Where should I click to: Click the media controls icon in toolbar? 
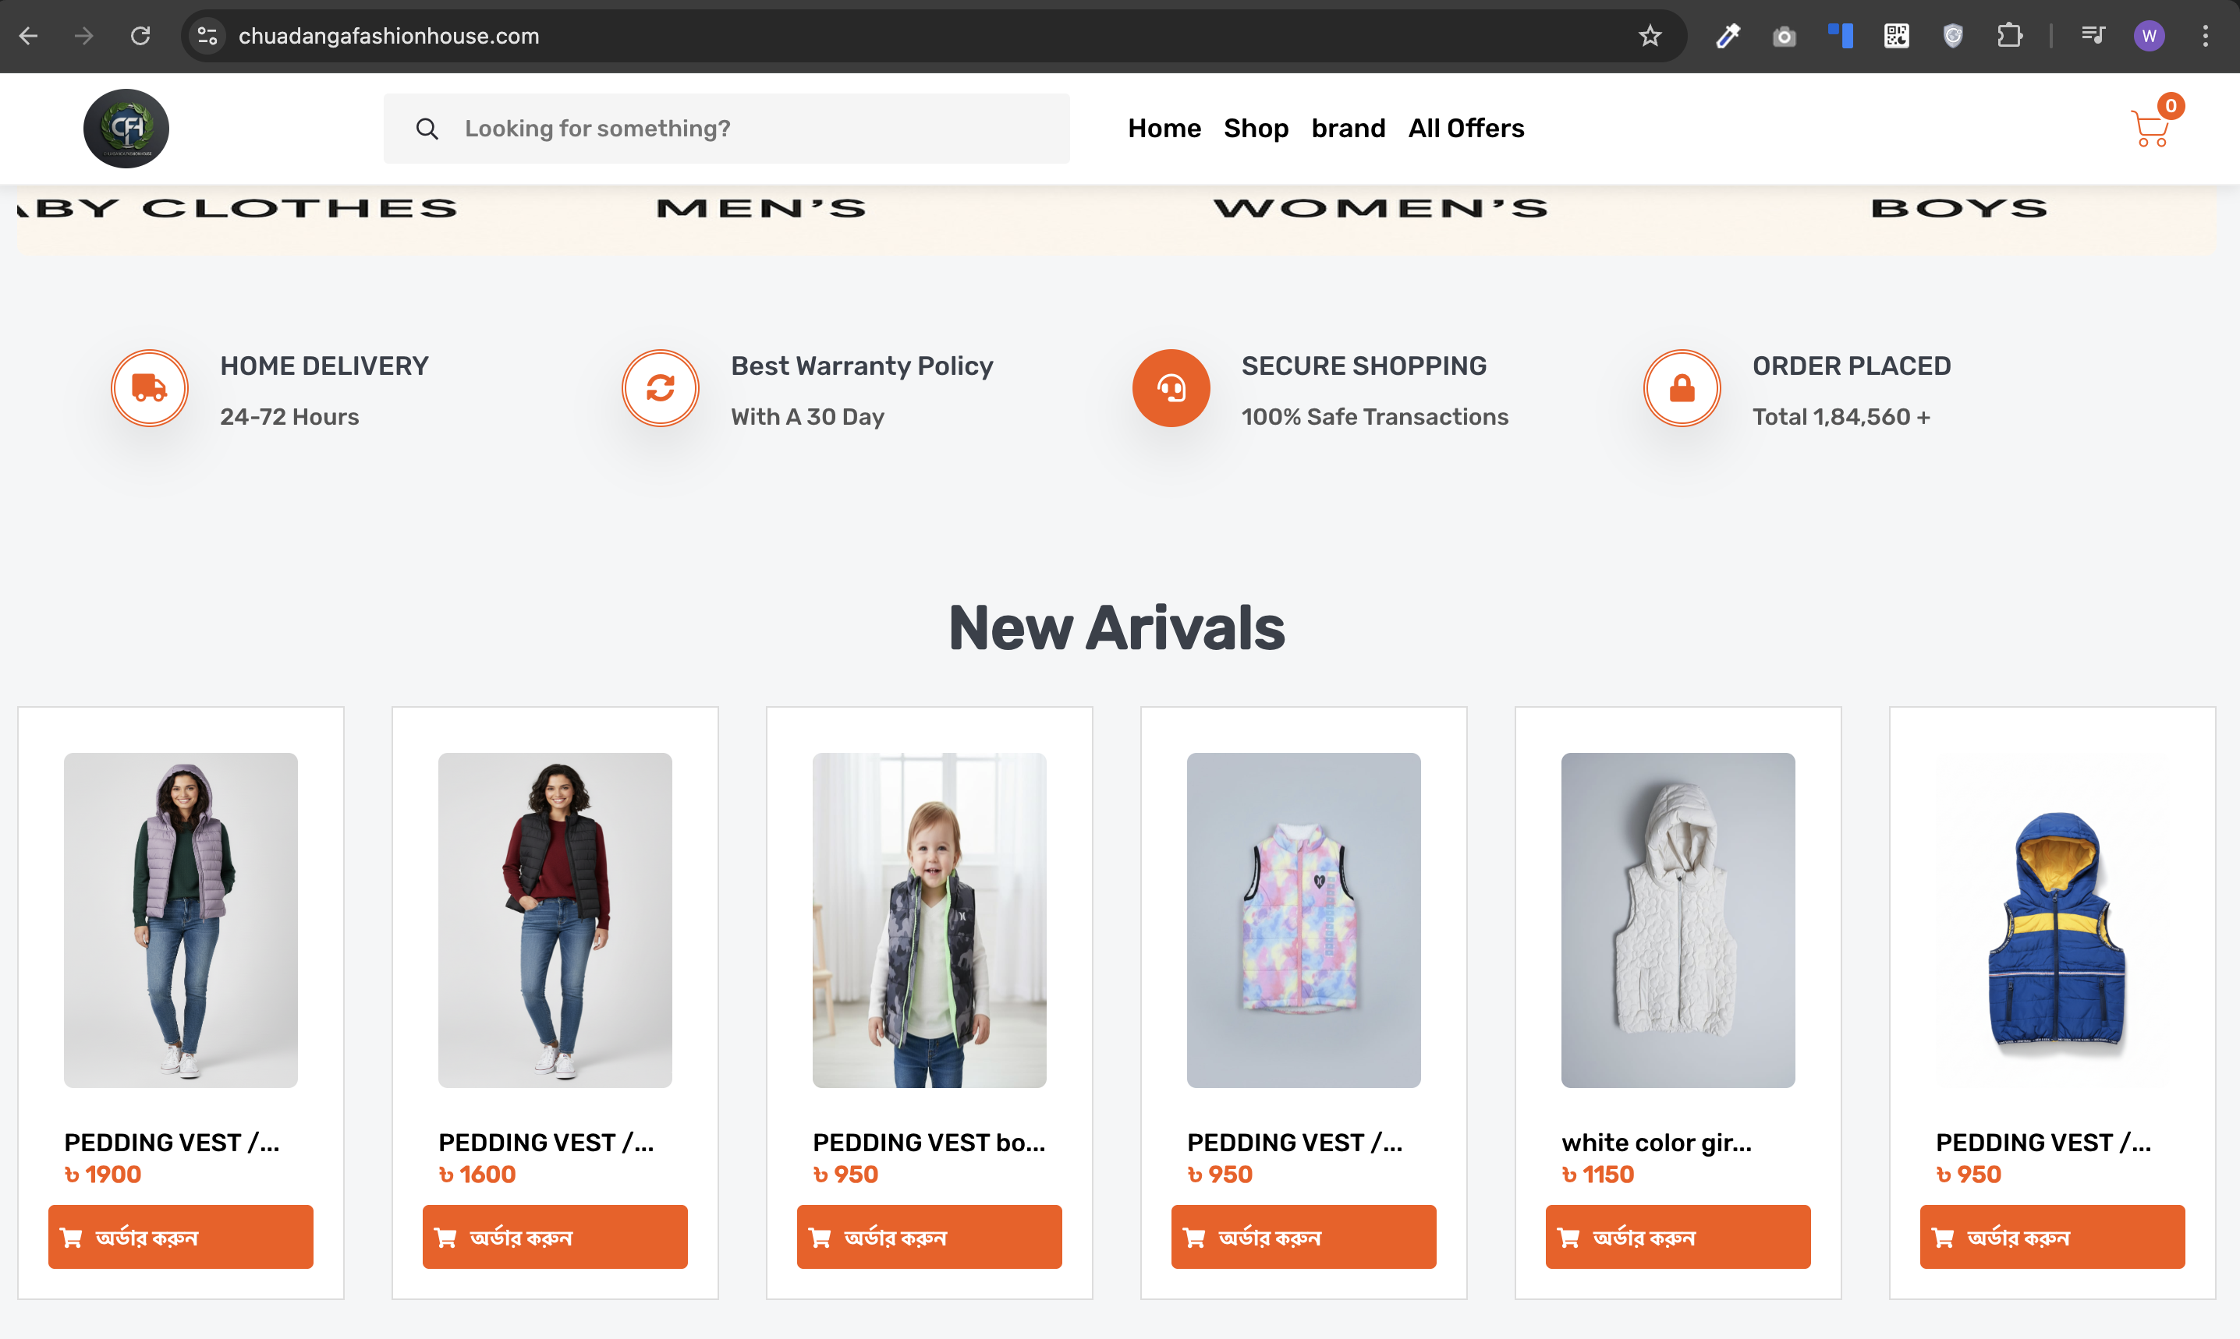click(x=2093, y=35)
